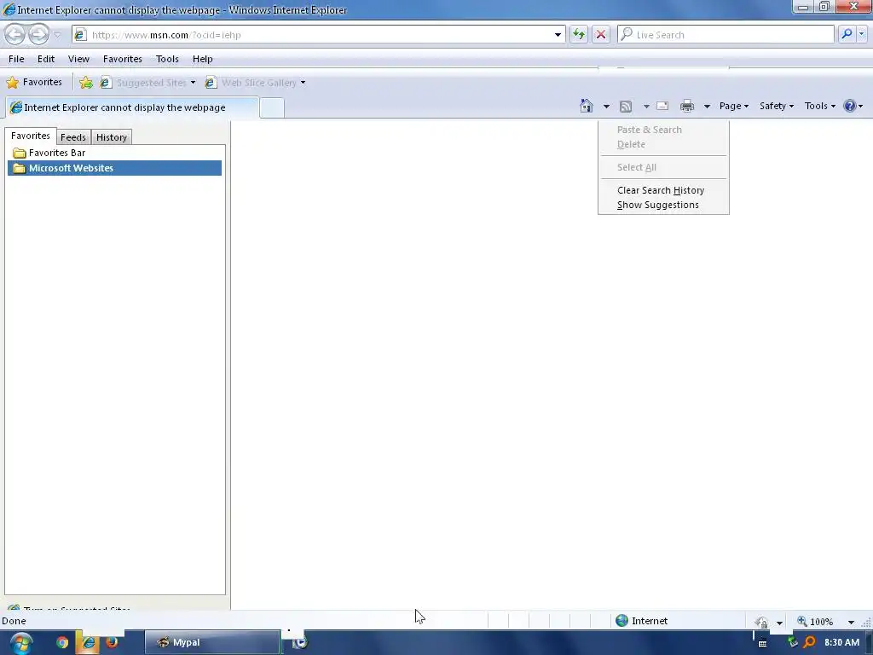873x655 pixels.
Task: Go to the Home page icon
Action: point(587,106)
